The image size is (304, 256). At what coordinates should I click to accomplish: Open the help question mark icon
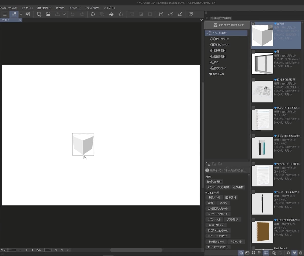[x=191, y=14]
